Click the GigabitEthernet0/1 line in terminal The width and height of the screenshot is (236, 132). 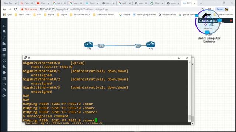coord(75,71)
